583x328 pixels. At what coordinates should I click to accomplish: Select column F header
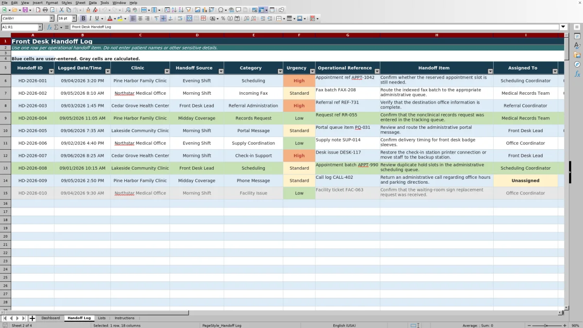coord(299,35)
